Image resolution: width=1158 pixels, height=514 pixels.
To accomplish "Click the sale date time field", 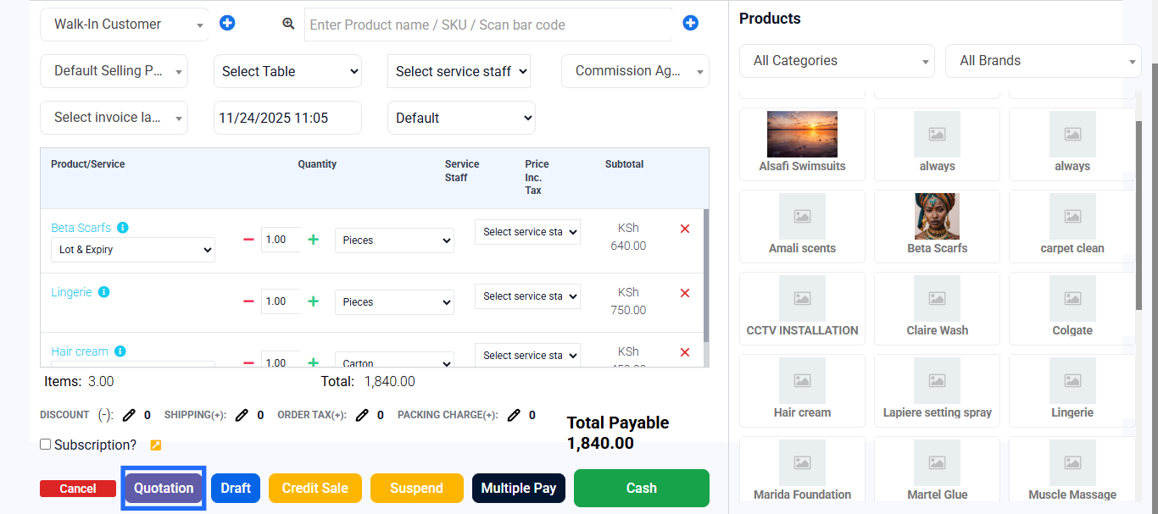I will [x=287, y=118].
